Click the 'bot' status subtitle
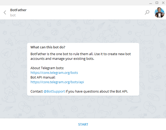 coord(13,15)
